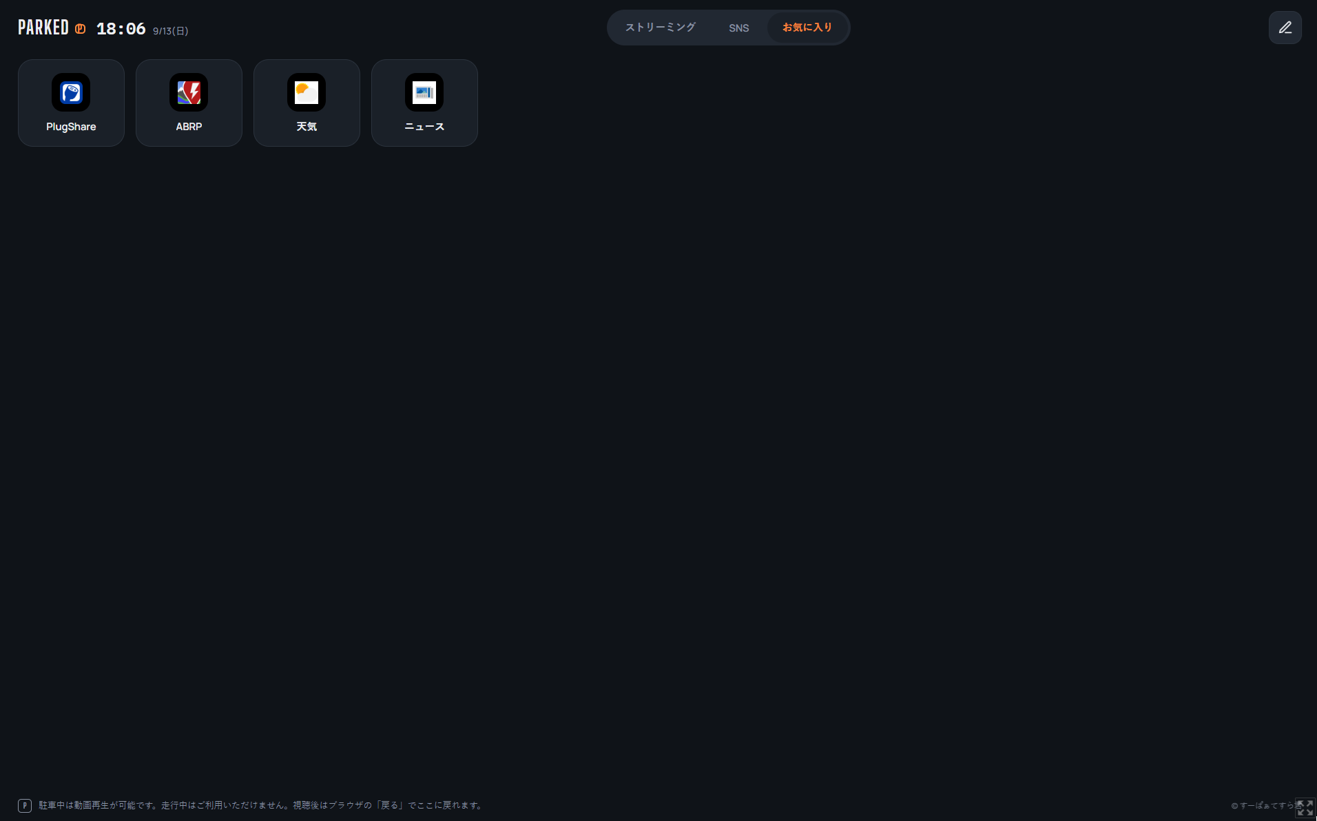1317x821 pixels.
Task: Click the PARKED logo text
Action: tap(43, 28)
